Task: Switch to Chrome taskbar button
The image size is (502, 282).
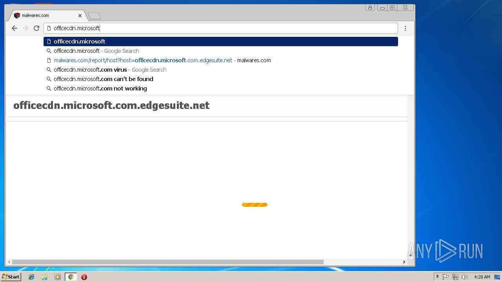Action: coord(71,277)
